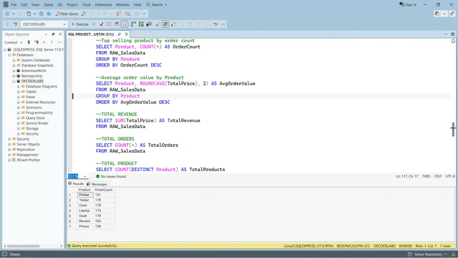Collapse the DECODELABS database node
458x258 pixels.
click(x=13, y=82)
